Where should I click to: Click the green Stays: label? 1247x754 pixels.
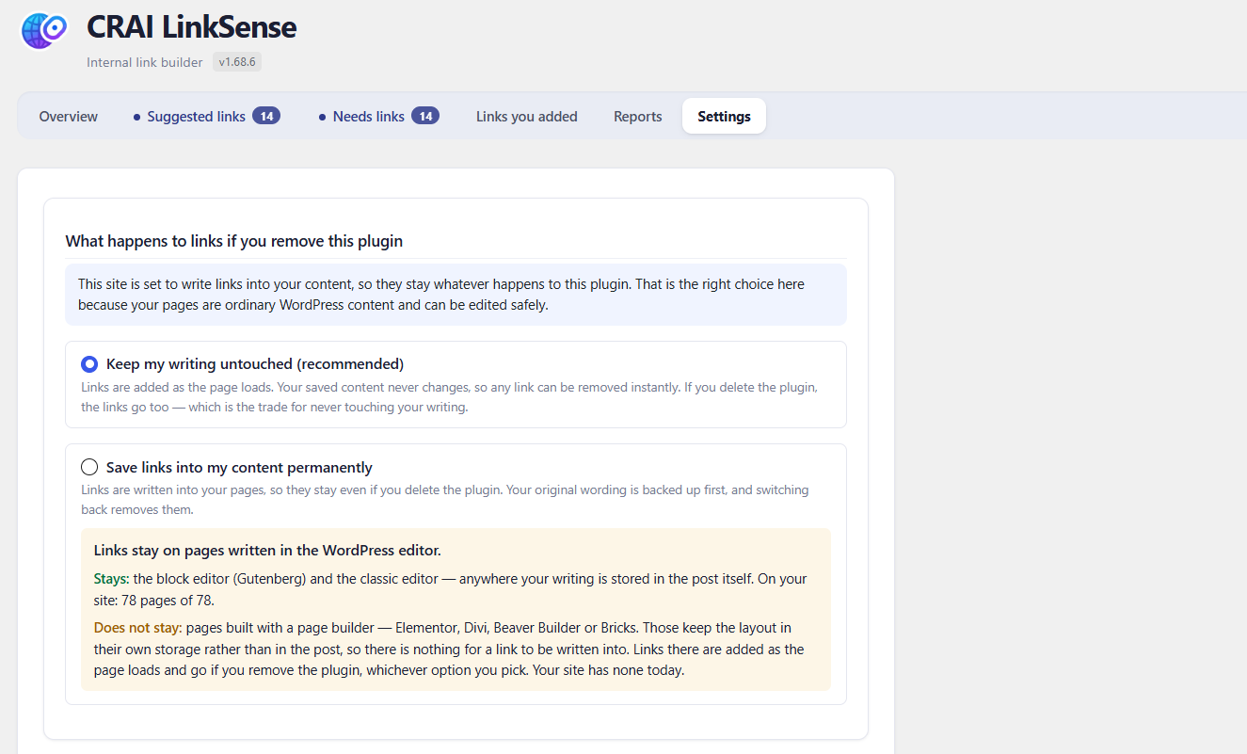pos(112,579)
